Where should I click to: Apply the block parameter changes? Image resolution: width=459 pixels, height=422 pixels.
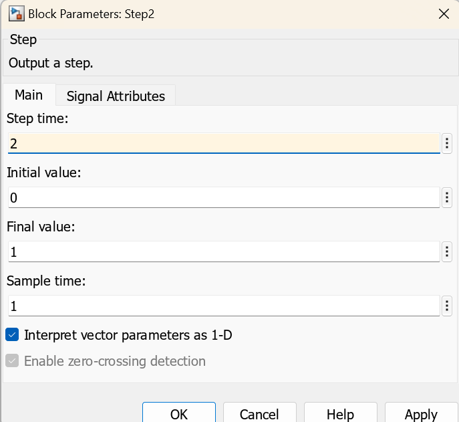coord(421,414)
